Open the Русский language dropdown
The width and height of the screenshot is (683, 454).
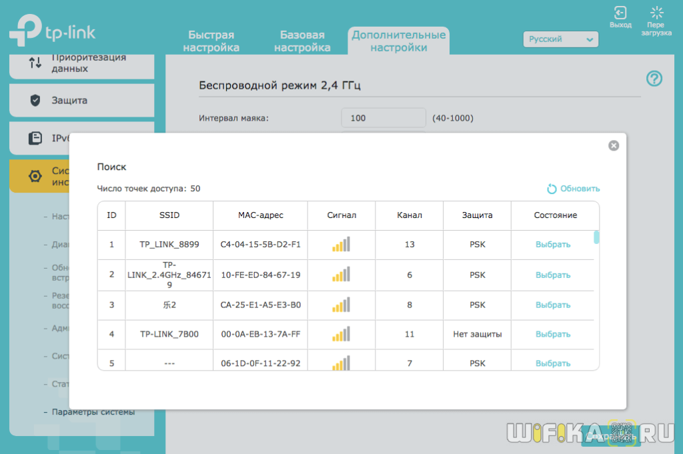pyautogui.click(x=560, y=39)
